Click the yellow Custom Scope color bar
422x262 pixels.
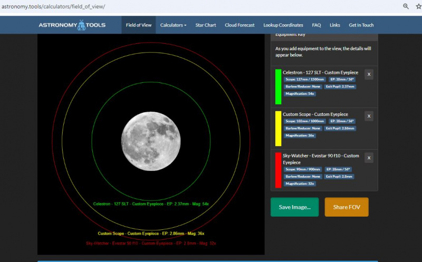(x=278, y=128)
